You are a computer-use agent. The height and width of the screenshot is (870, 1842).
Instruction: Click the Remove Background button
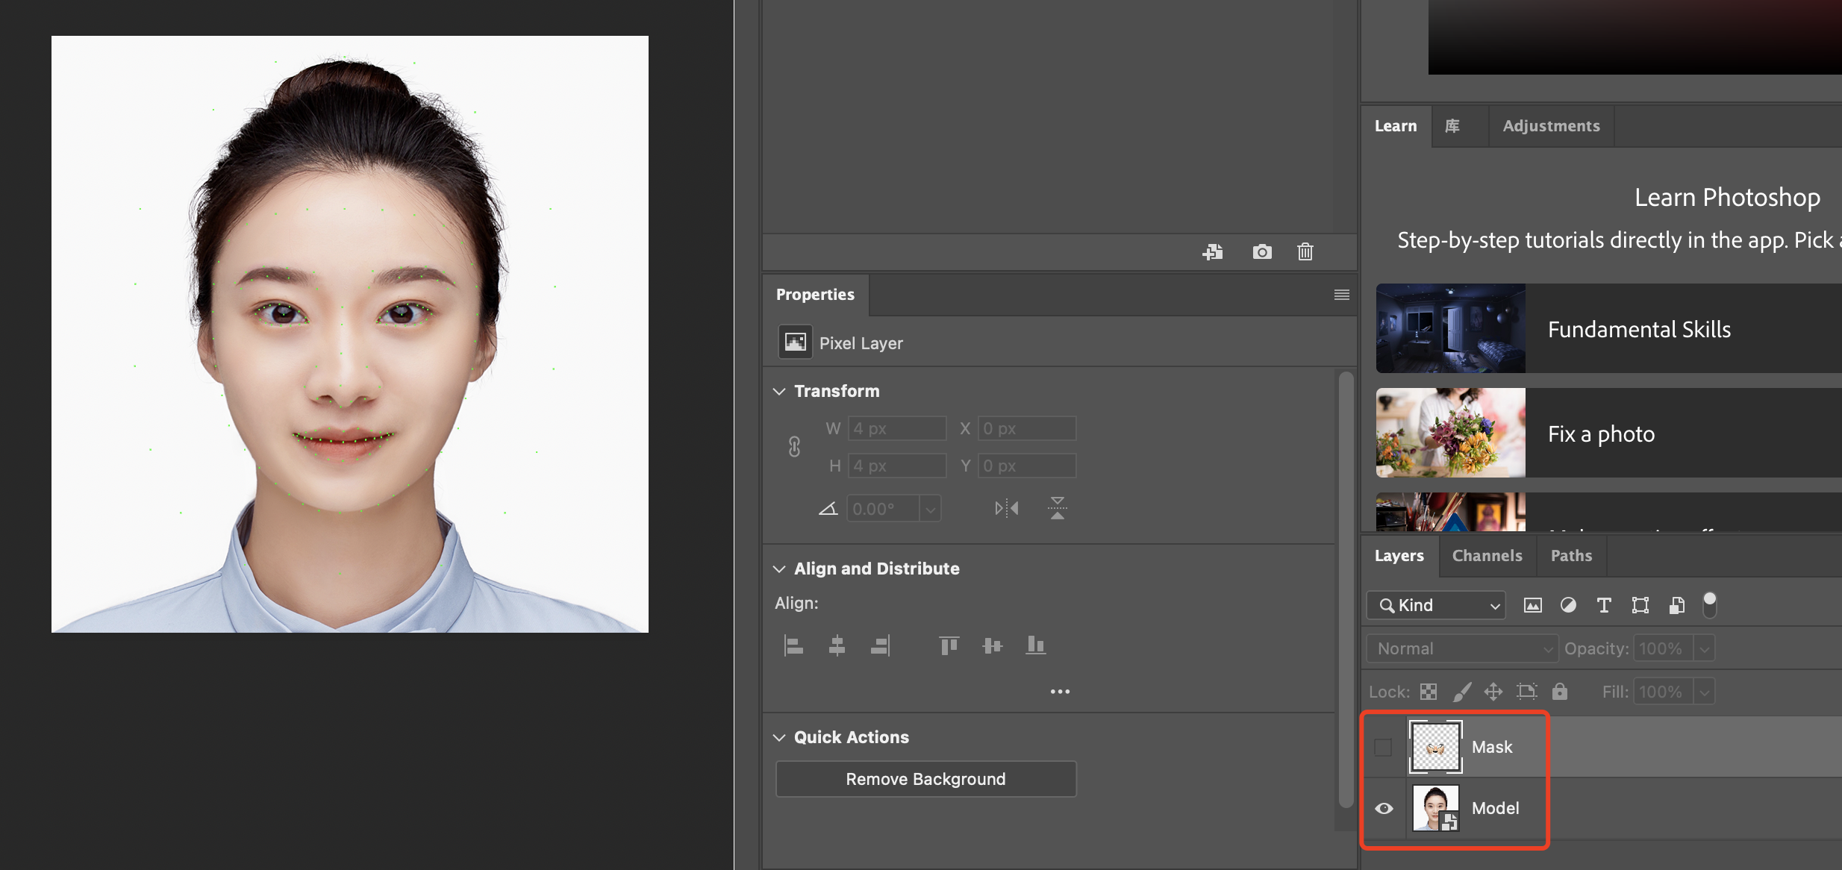click(x=925, y=779)
